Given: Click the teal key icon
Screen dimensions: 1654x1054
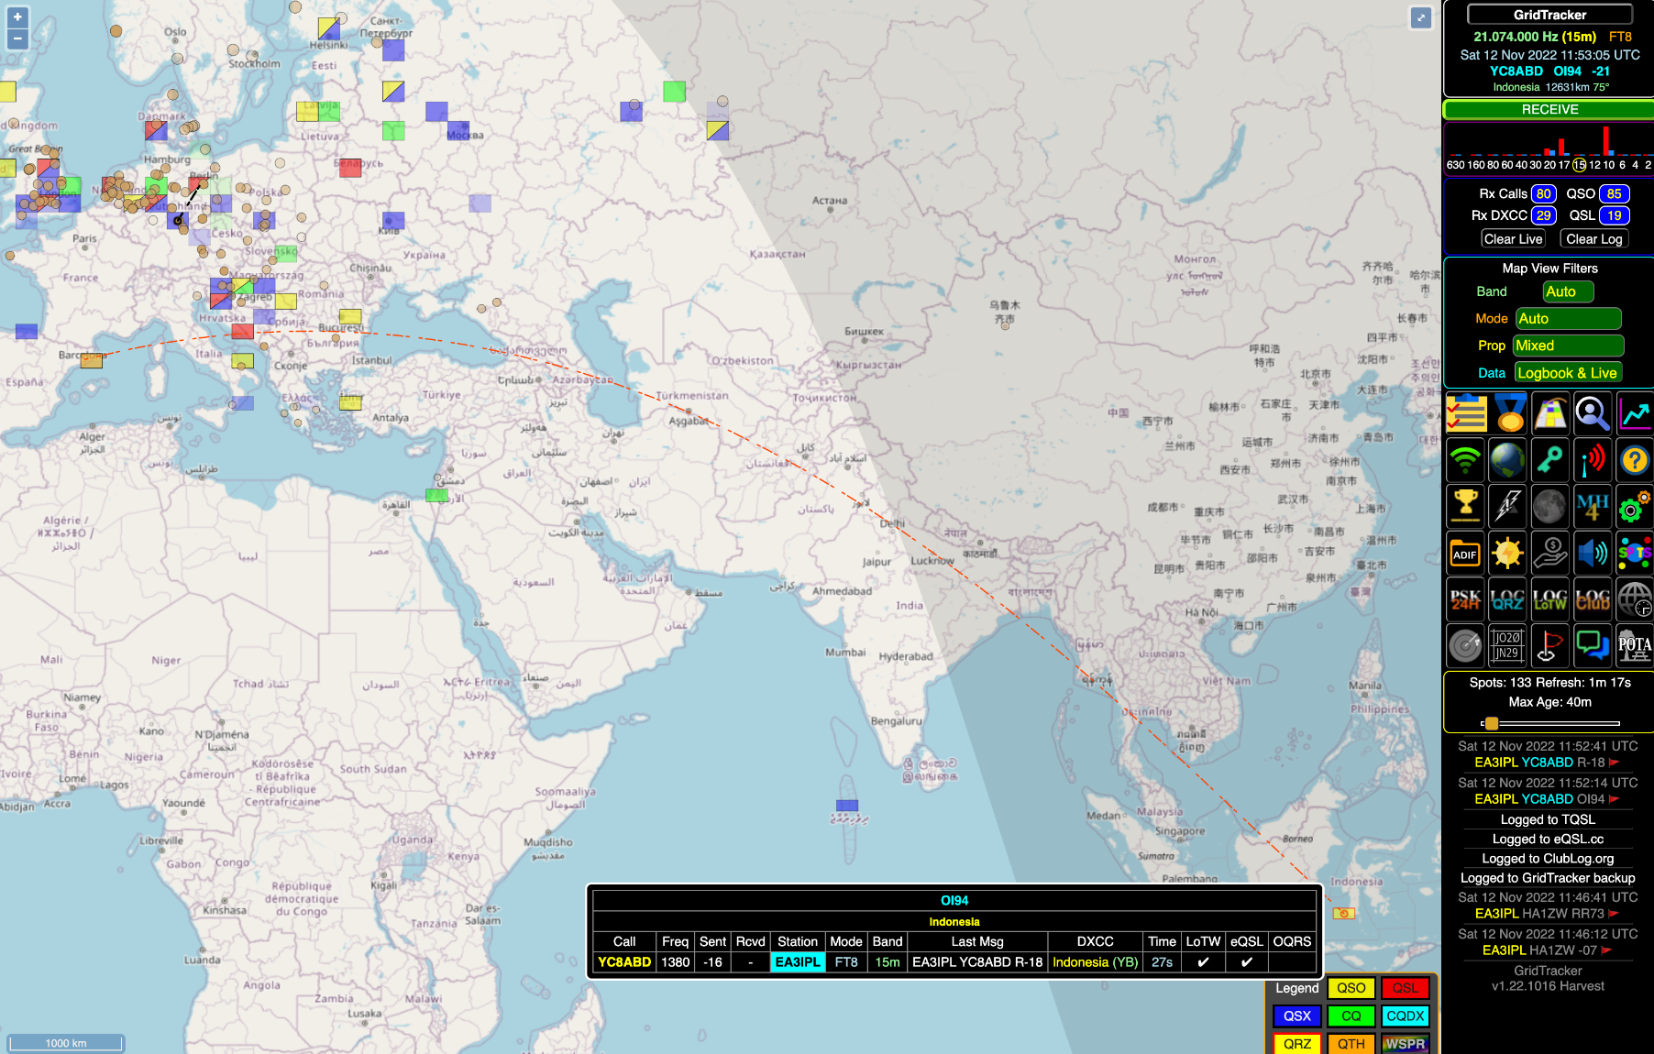Looking at the screenshot, I should coord(1550,459).
